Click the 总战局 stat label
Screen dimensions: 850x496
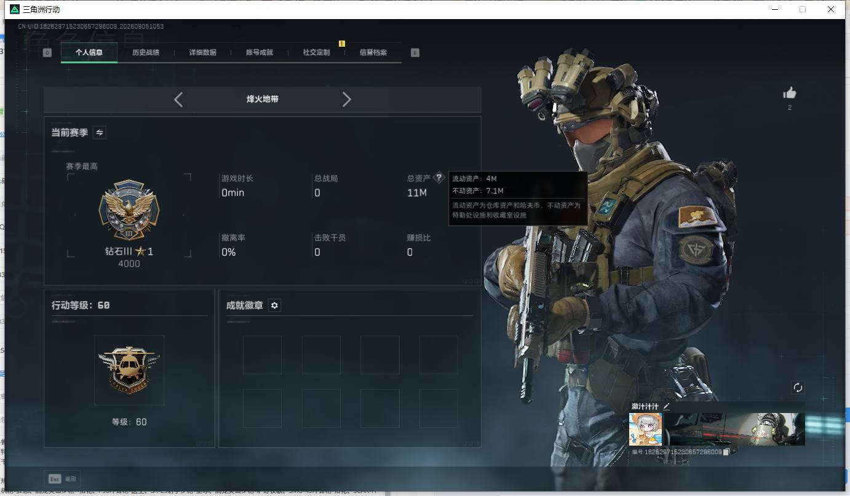(326, 178)
